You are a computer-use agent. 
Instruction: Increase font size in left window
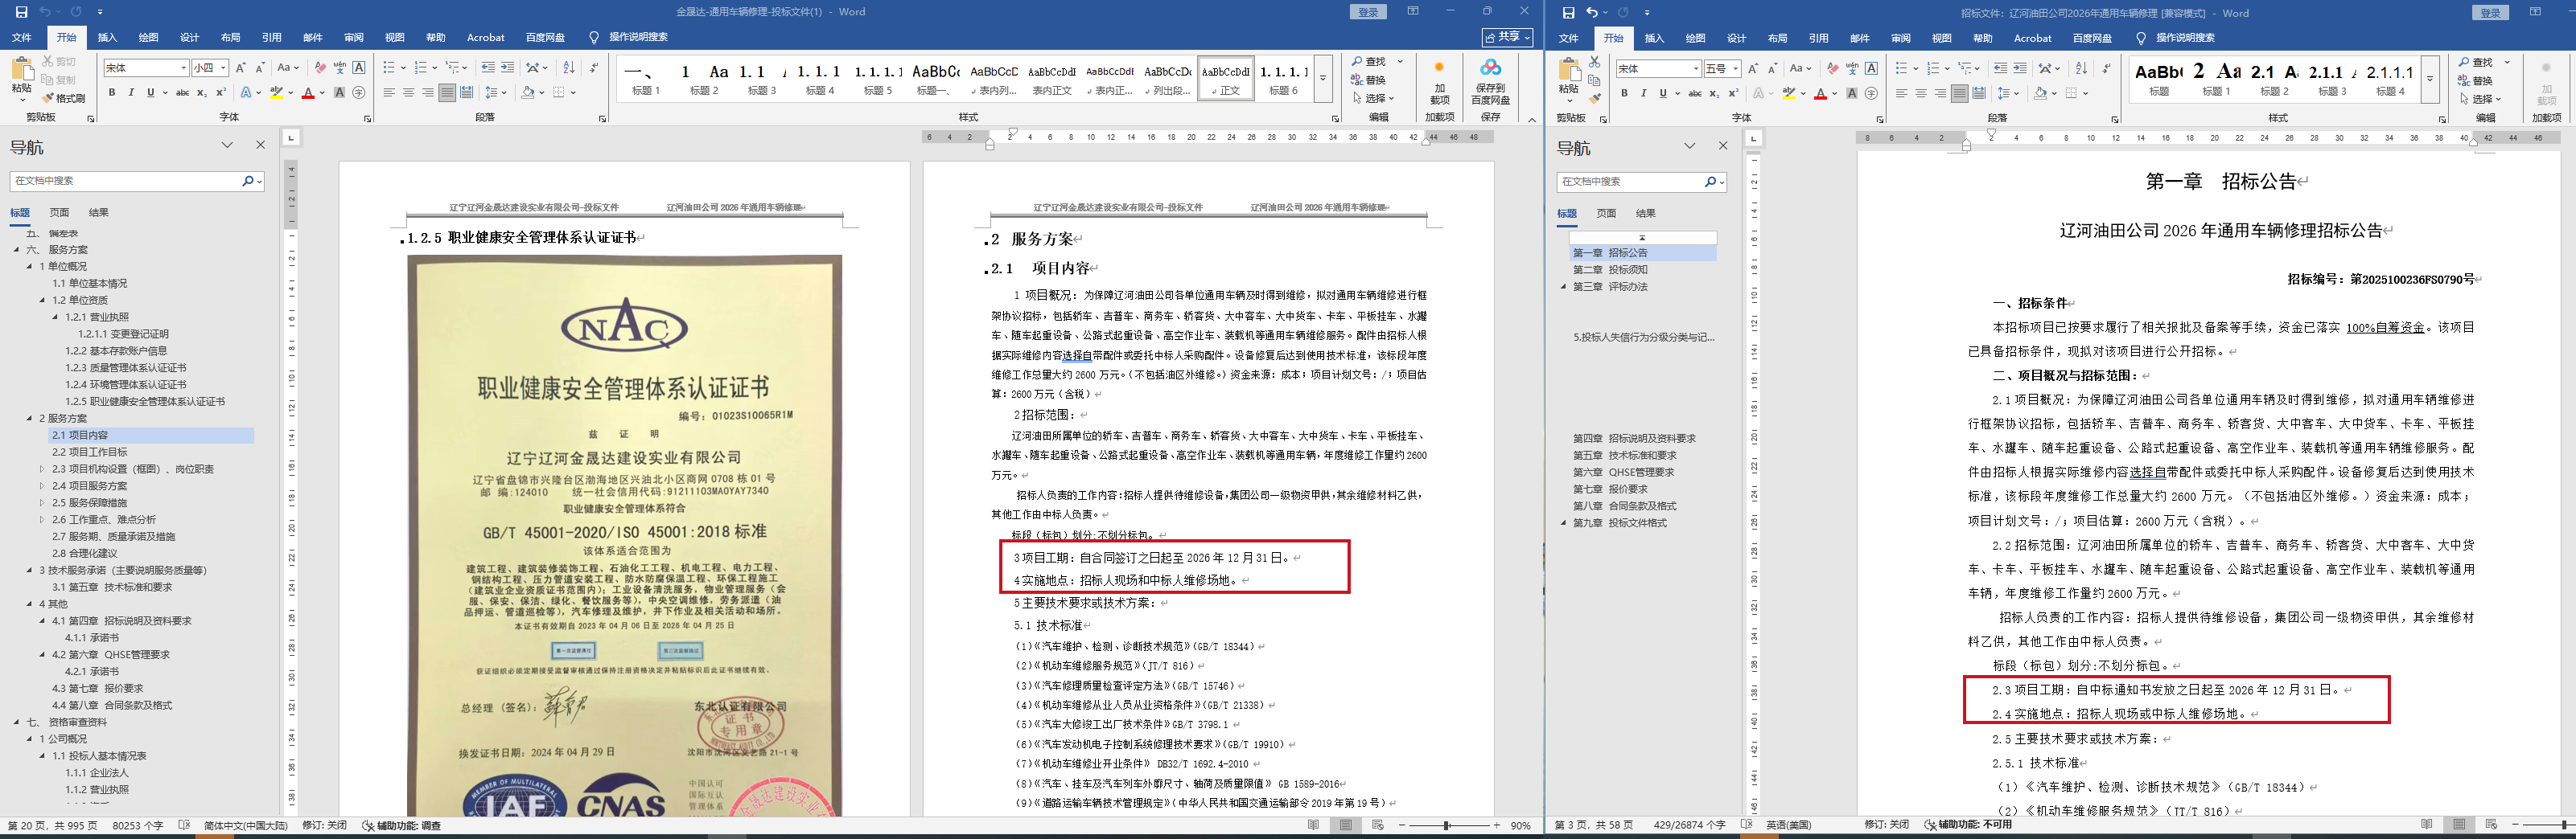coord(242,68)
